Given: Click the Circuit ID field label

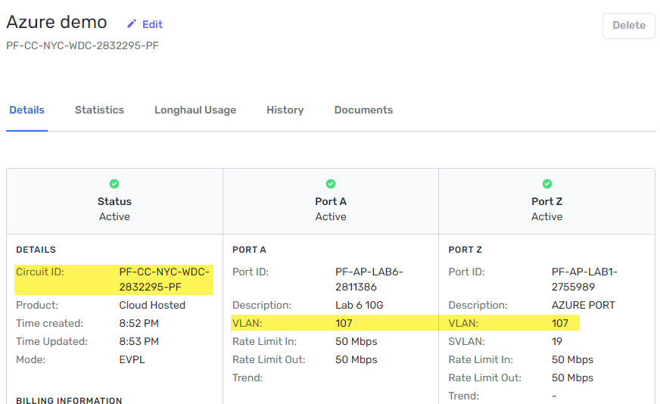Looking at the screenshot, I should 40,272.
